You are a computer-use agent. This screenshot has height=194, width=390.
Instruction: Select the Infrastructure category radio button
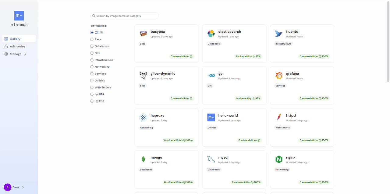(92, 60)
